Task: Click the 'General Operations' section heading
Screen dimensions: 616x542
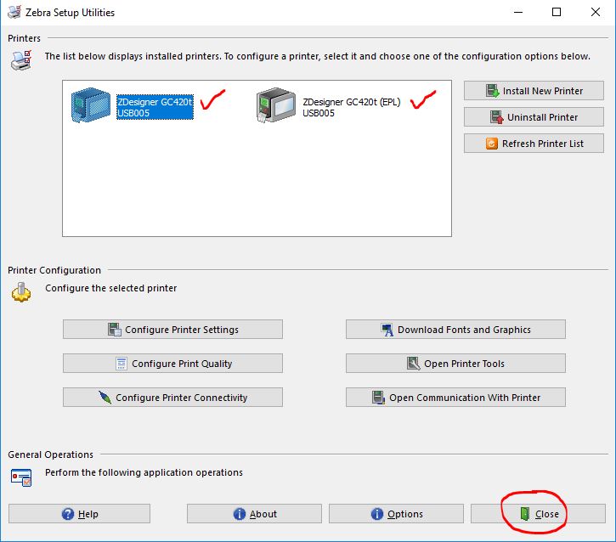Action: point(50,454)
